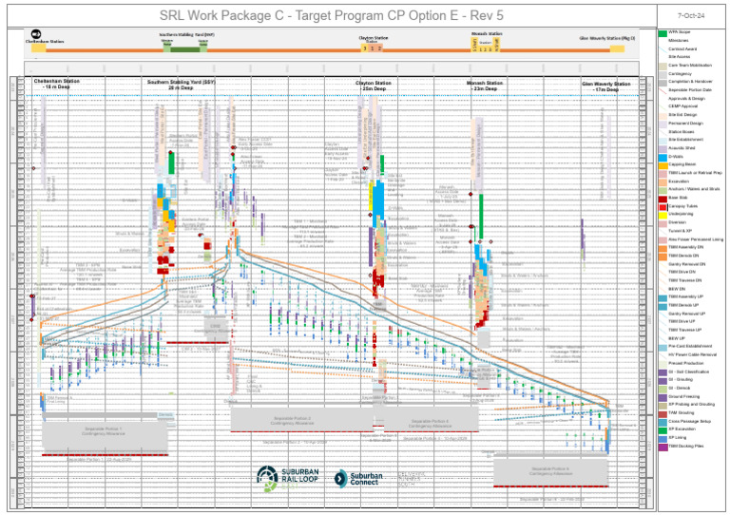Image resolution: width=730 pixels, height=515 pixels.
Task: Select the TBM Assembly DN orange swatch
Action: coord(663,248)
